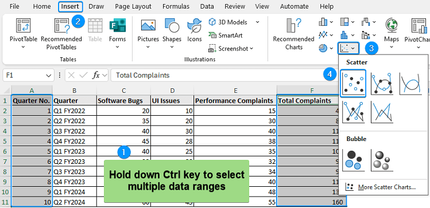Expand the 3D Models dropdown arrow
This screenshot has width=430, height=208.
click(258, 22)
